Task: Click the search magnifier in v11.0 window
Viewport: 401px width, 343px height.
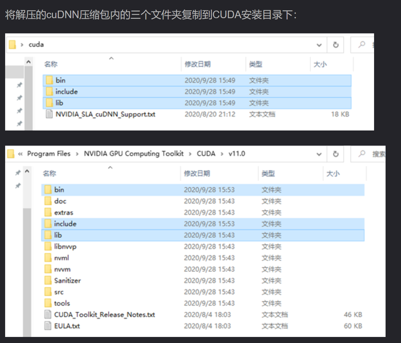Action: [362, 153]
